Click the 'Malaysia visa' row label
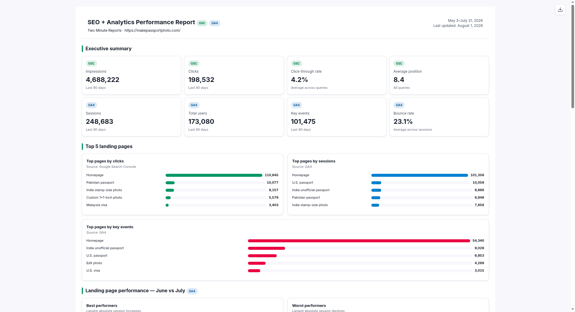575x312 pixels. [97, 205]
